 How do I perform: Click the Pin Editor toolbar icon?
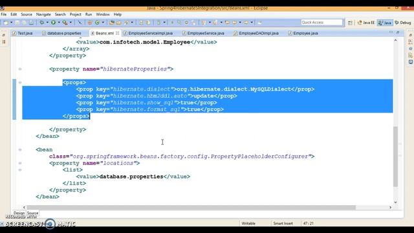260,23
